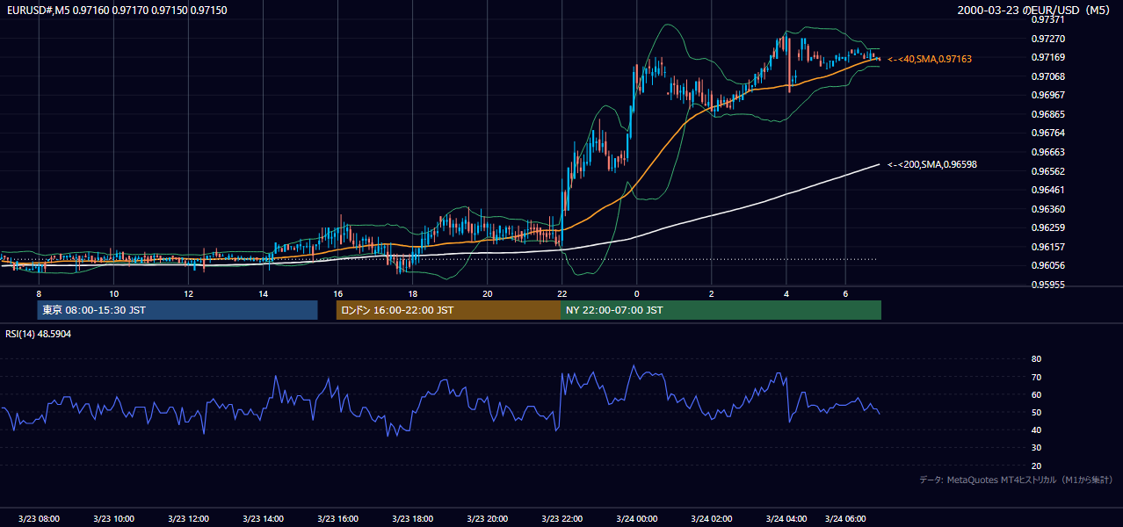Click date label 3/23 18:00
The height and width of the screenshot is (527, 1123).
413,519
